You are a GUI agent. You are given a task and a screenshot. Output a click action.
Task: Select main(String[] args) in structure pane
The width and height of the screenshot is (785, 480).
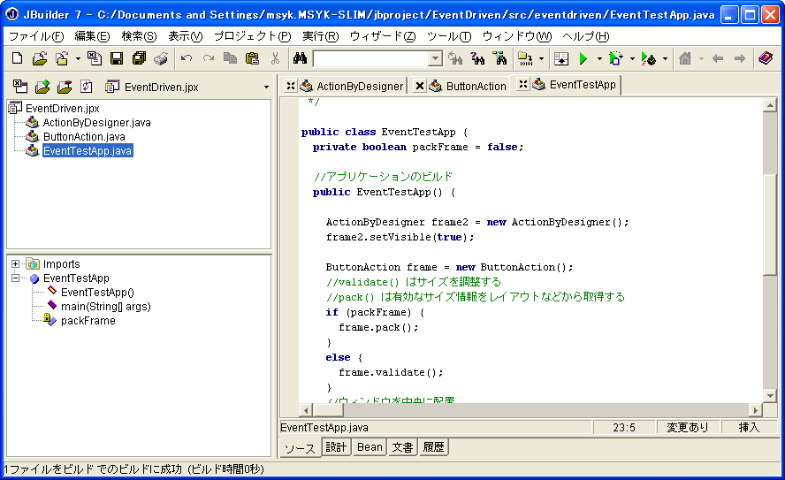pyautogui.click(x=105, y=307)
